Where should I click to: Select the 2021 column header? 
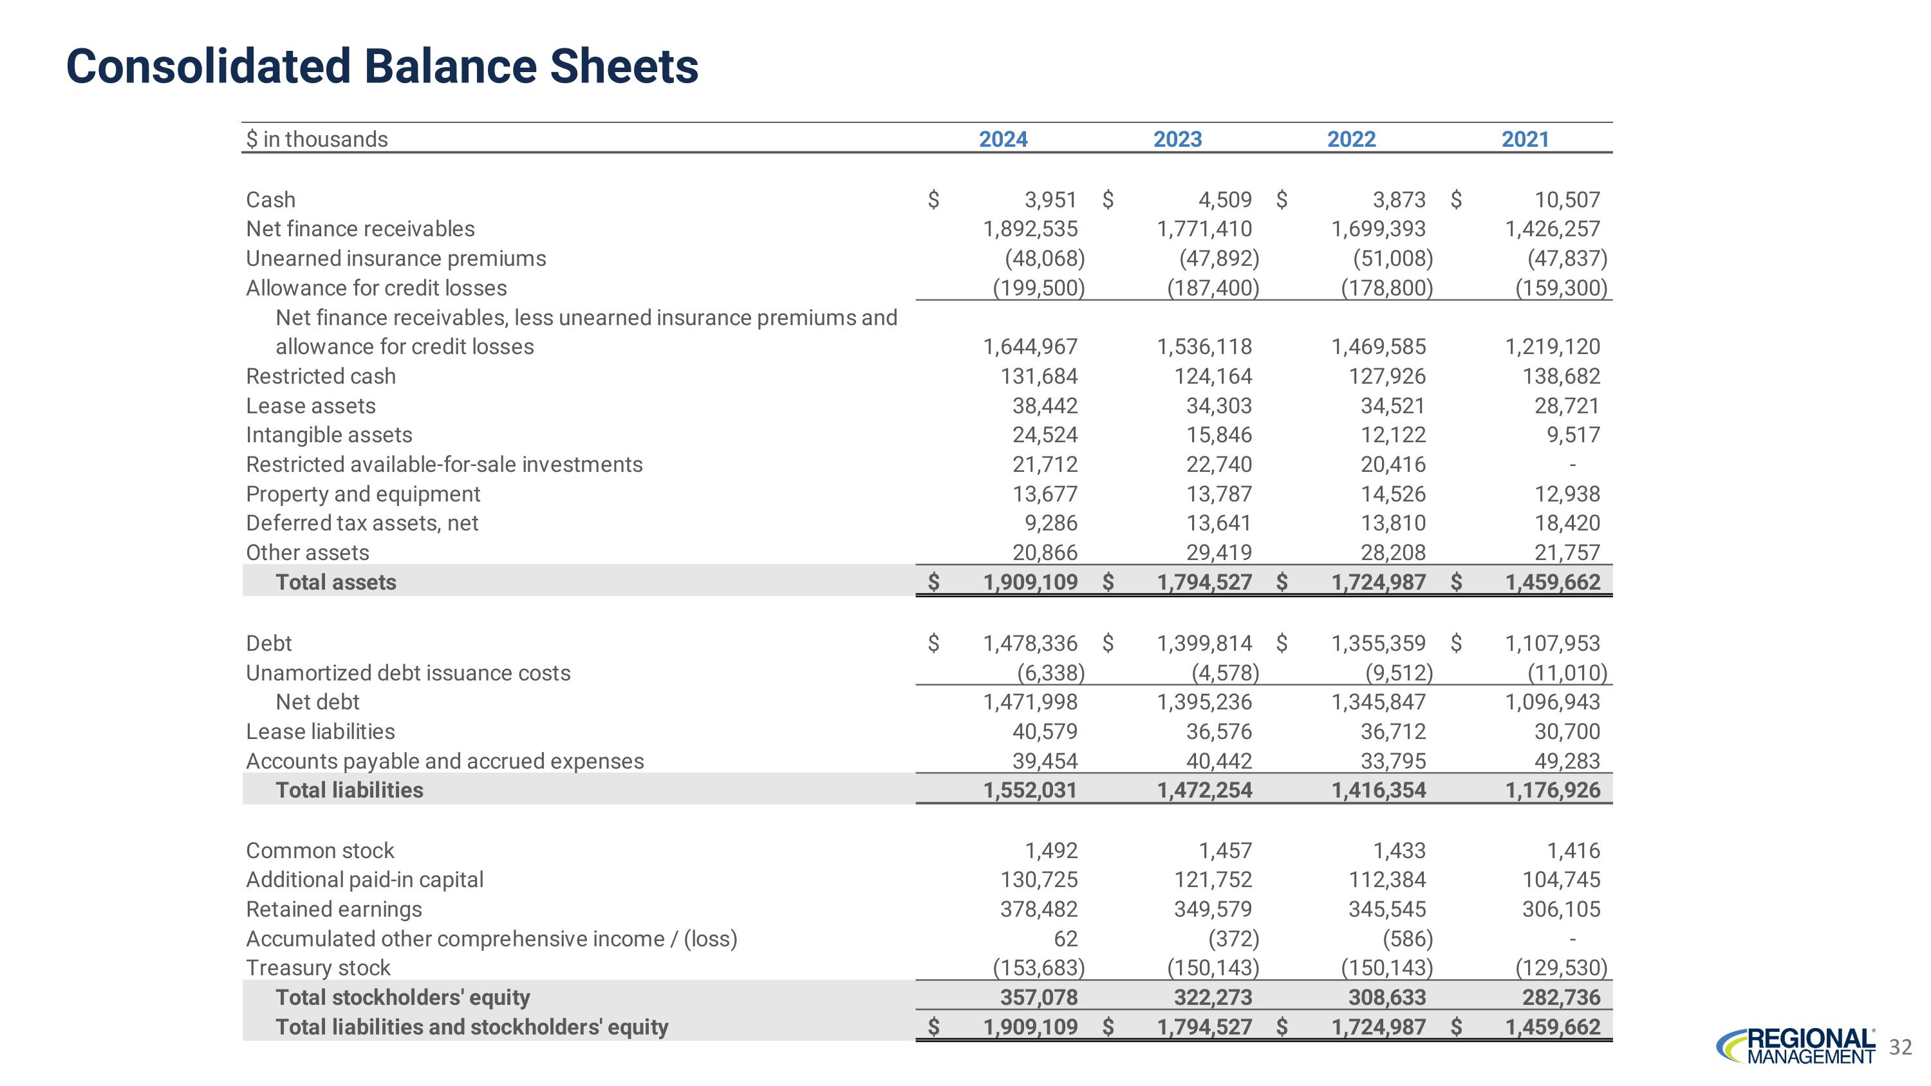[1525, 140]
